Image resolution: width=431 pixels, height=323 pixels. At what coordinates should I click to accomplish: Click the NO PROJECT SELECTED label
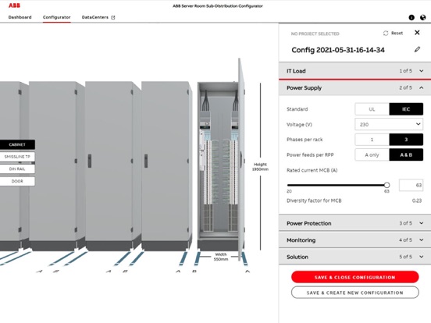point(315,34)
